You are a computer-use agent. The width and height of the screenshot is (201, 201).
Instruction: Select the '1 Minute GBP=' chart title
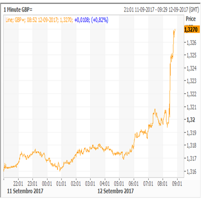pyautogui.click(x=18, y=10)
